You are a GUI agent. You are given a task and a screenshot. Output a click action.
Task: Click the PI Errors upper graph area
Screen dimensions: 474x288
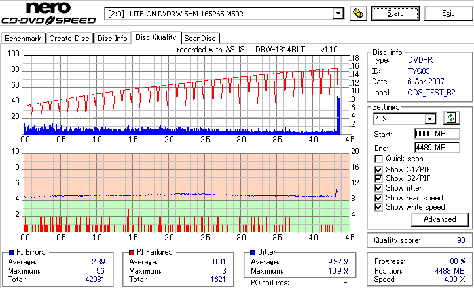[x=187, y=95]
